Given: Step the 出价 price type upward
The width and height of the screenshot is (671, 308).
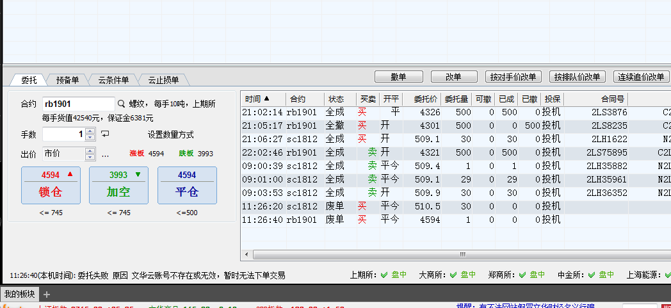Looking at the screenshot, I should tap(90, 151).
